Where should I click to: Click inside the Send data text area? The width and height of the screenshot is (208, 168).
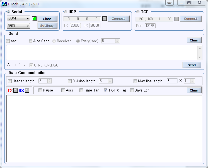pyautogui.click(x=102, y=52)
